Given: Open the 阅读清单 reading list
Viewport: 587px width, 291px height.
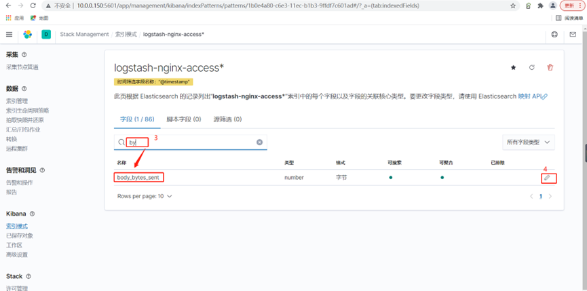Looking at the screenshot, I should pos(569,18).
